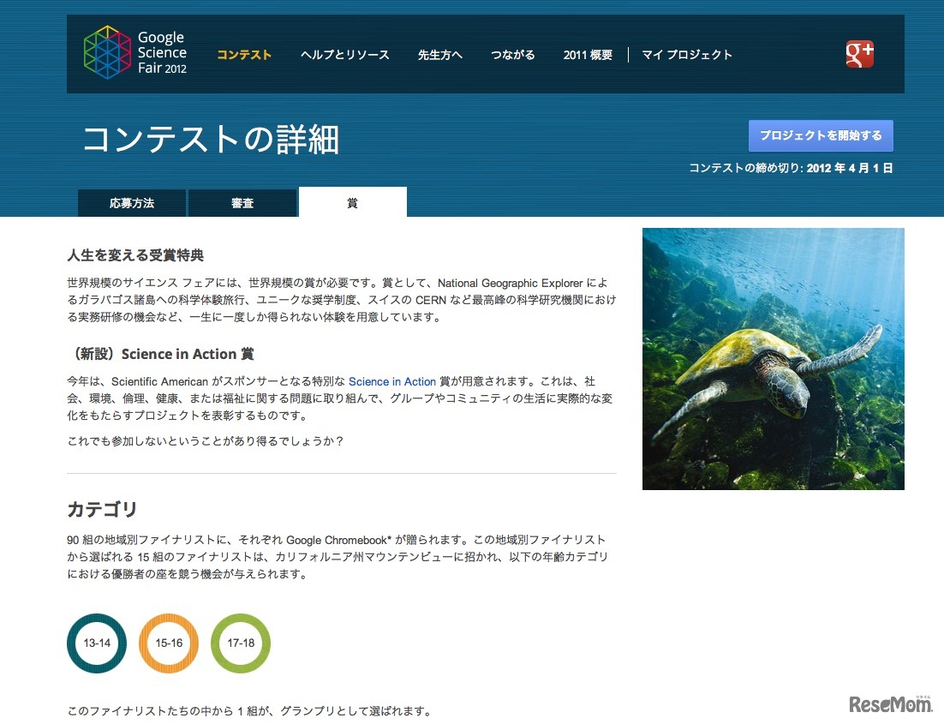Switch to the 審査 tab

(x=242, y=203)
